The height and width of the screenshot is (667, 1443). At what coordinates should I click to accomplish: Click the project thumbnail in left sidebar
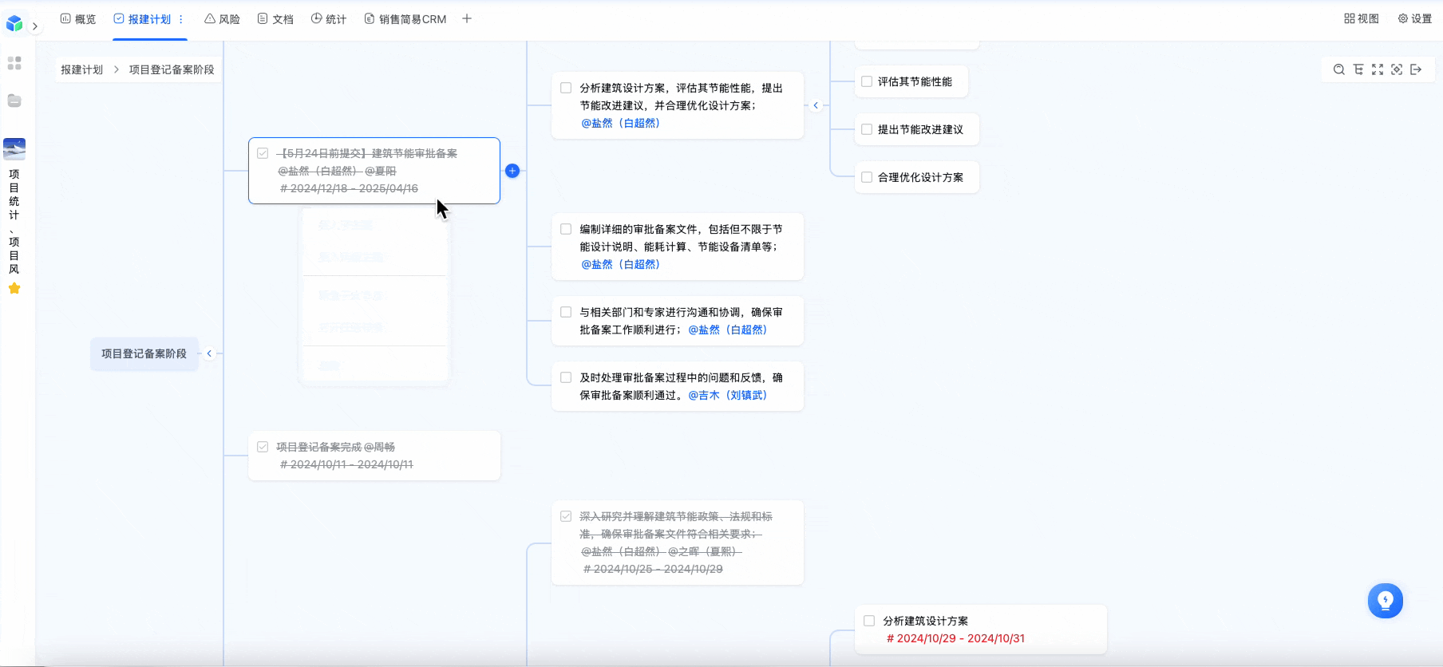(14, 148)
